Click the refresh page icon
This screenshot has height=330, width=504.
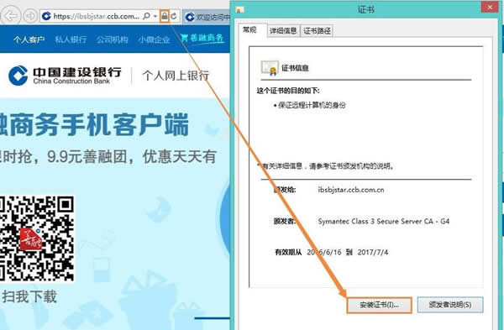(x=174, y=16)
